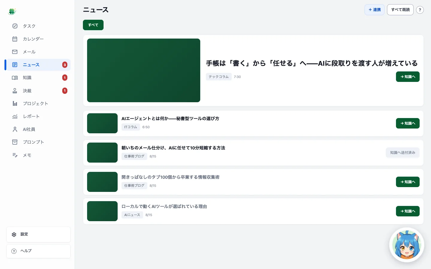
Task: Open 開きっぱなしのタブ100個から卒業 article title
Action: click(171, 177)
